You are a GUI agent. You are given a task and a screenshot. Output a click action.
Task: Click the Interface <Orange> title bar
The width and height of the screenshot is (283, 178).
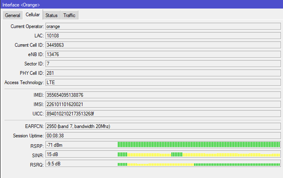click(141, 4)
